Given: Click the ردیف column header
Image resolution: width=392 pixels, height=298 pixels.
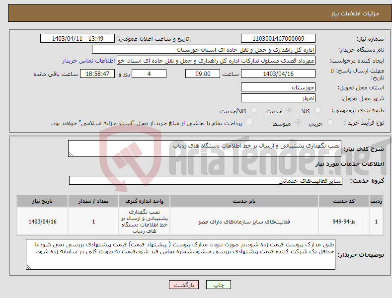Looking at the screenshot, I should tap(376, 201).
